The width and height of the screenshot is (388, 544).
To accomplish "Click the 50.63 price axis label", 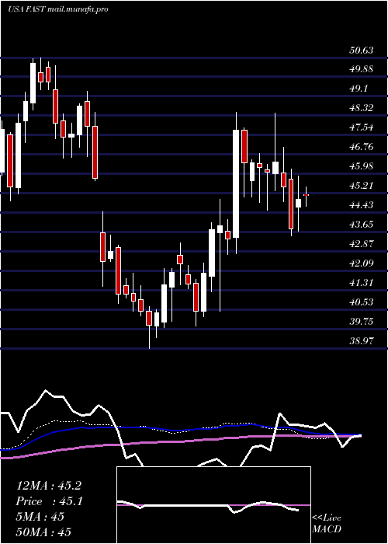I will 362,51.
